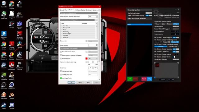Viewport: 199px width, 112px height.
Task: Switch to the General tab
Action: point(62,10)
